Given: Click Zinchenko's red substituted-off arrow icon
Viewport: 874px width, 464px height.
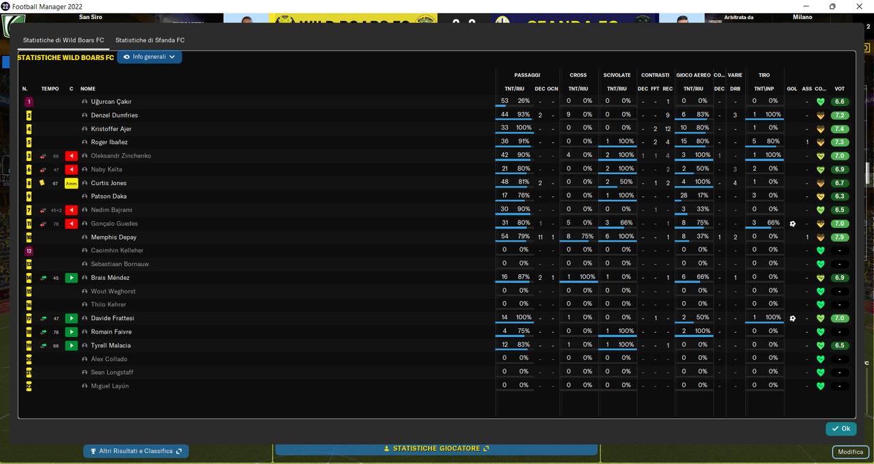Looking at the screenshot, I should pos(71,156).
